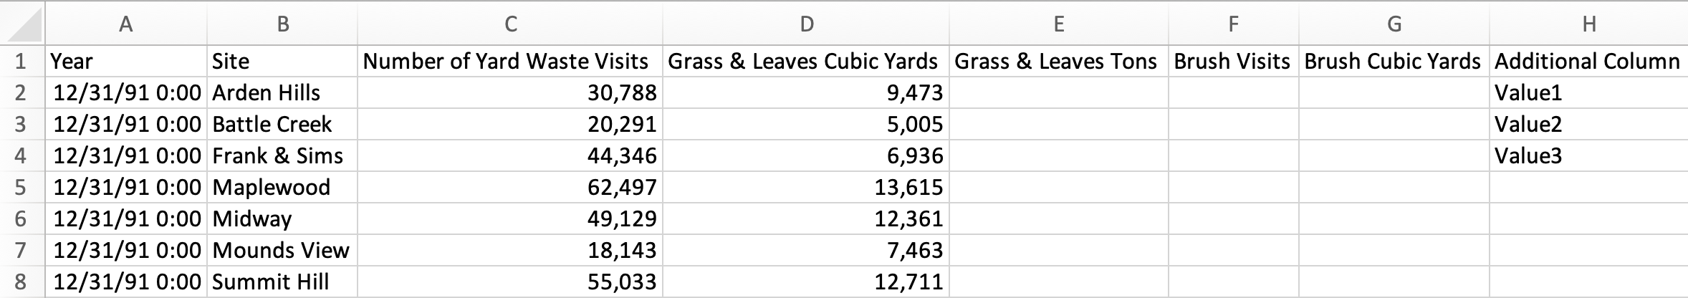The image size is (1688, 298).
Task: Select the cell containing 9,473
Action: tap(806, 93)
